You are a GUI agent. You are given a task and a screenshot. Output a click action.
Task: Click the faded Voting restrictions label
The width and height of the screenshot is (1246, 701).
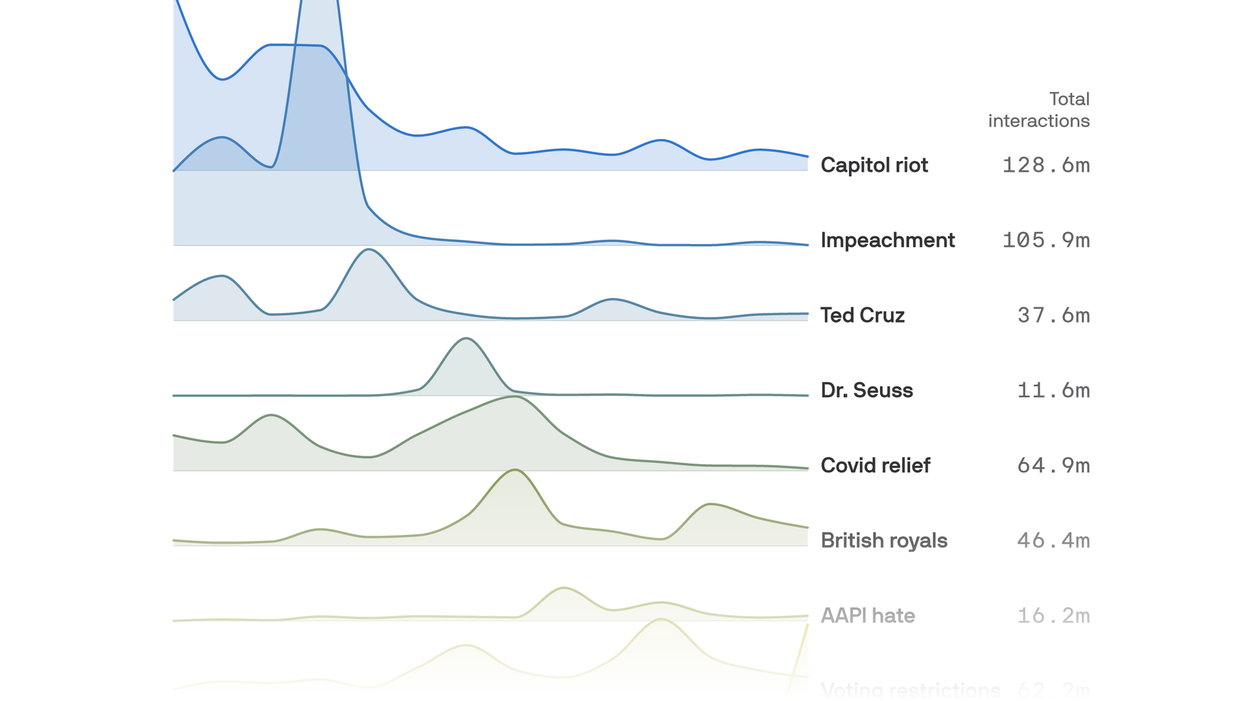pyautogui.click(x=910, y=689)
